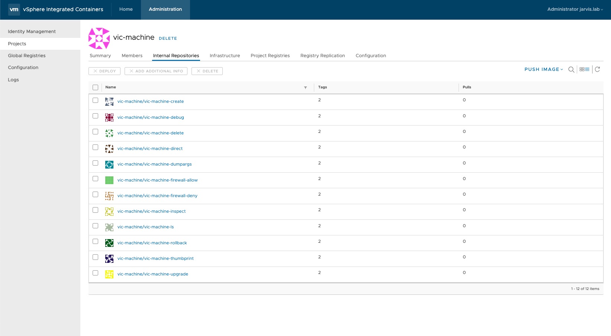
Task: Click the vic-machine-firewall-deny repository icon
Action: point(109,196)
